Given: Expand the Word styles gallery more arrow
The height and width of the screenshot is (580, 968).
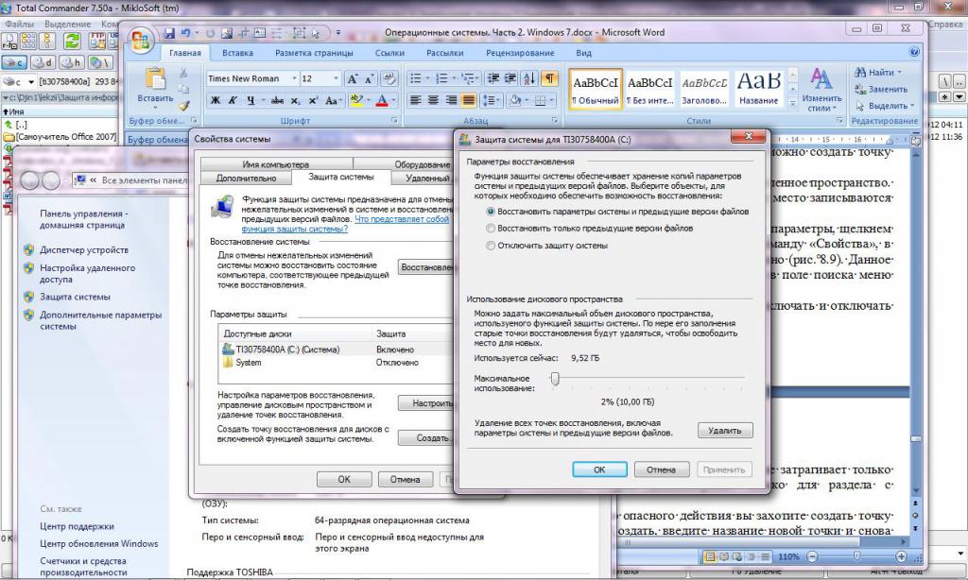Looking at the screenshot, I should click(x=793, y=103).
